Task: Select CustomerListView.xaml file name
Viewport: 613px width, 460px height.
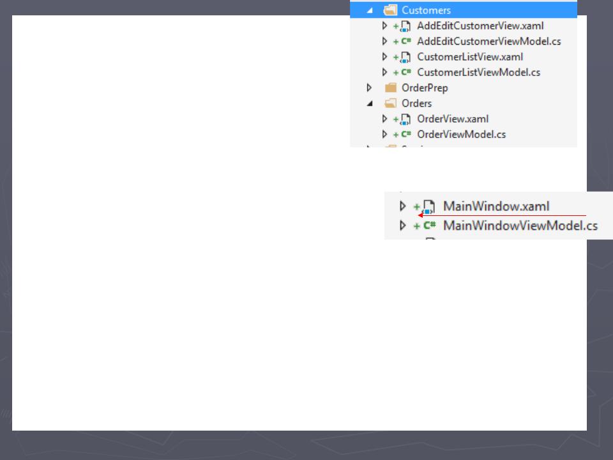Action: coord(470,57)
